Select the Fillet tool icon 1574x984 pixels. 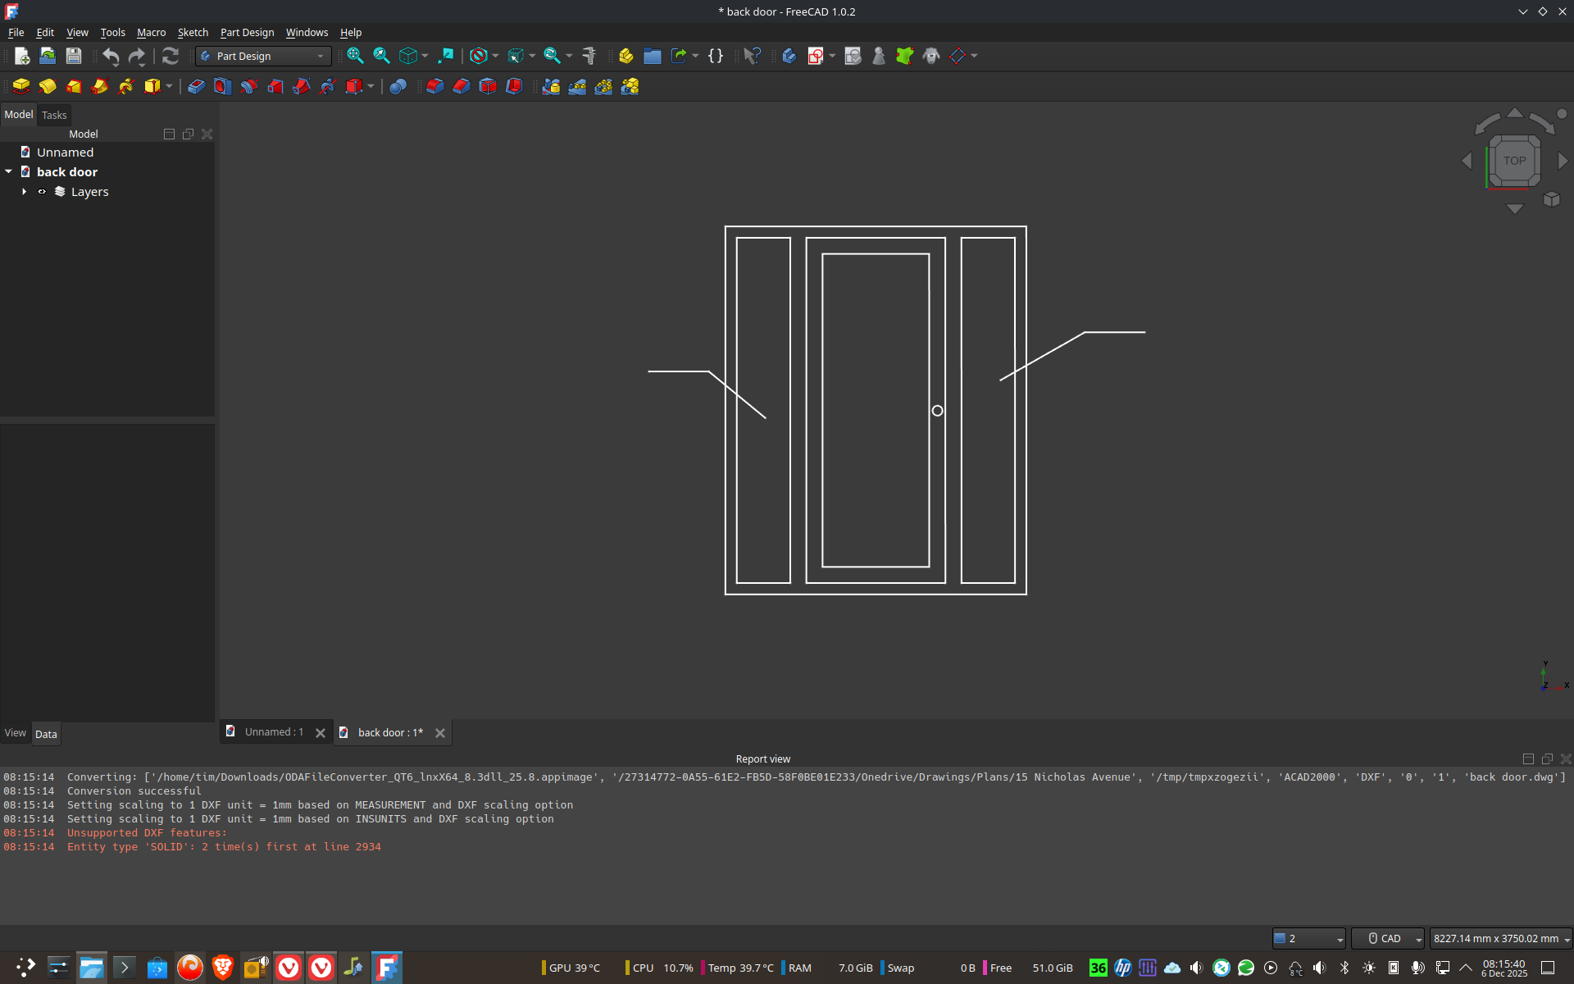coord(435,86)
